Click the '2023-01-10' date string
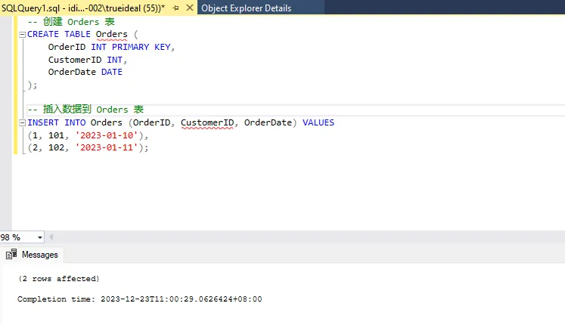The image size is (565, 325). pyautogui.click(x=107, y=135)
